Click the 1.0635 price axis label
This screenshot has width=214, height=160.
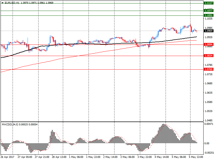[x=209, y=93]
